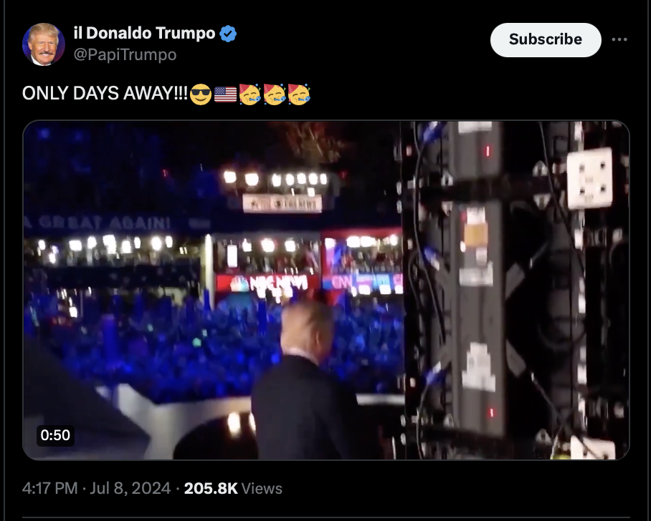
Task: Visit the @PapiTrumpo handle link
Action: pyautogui.click(x=125, y=54)
